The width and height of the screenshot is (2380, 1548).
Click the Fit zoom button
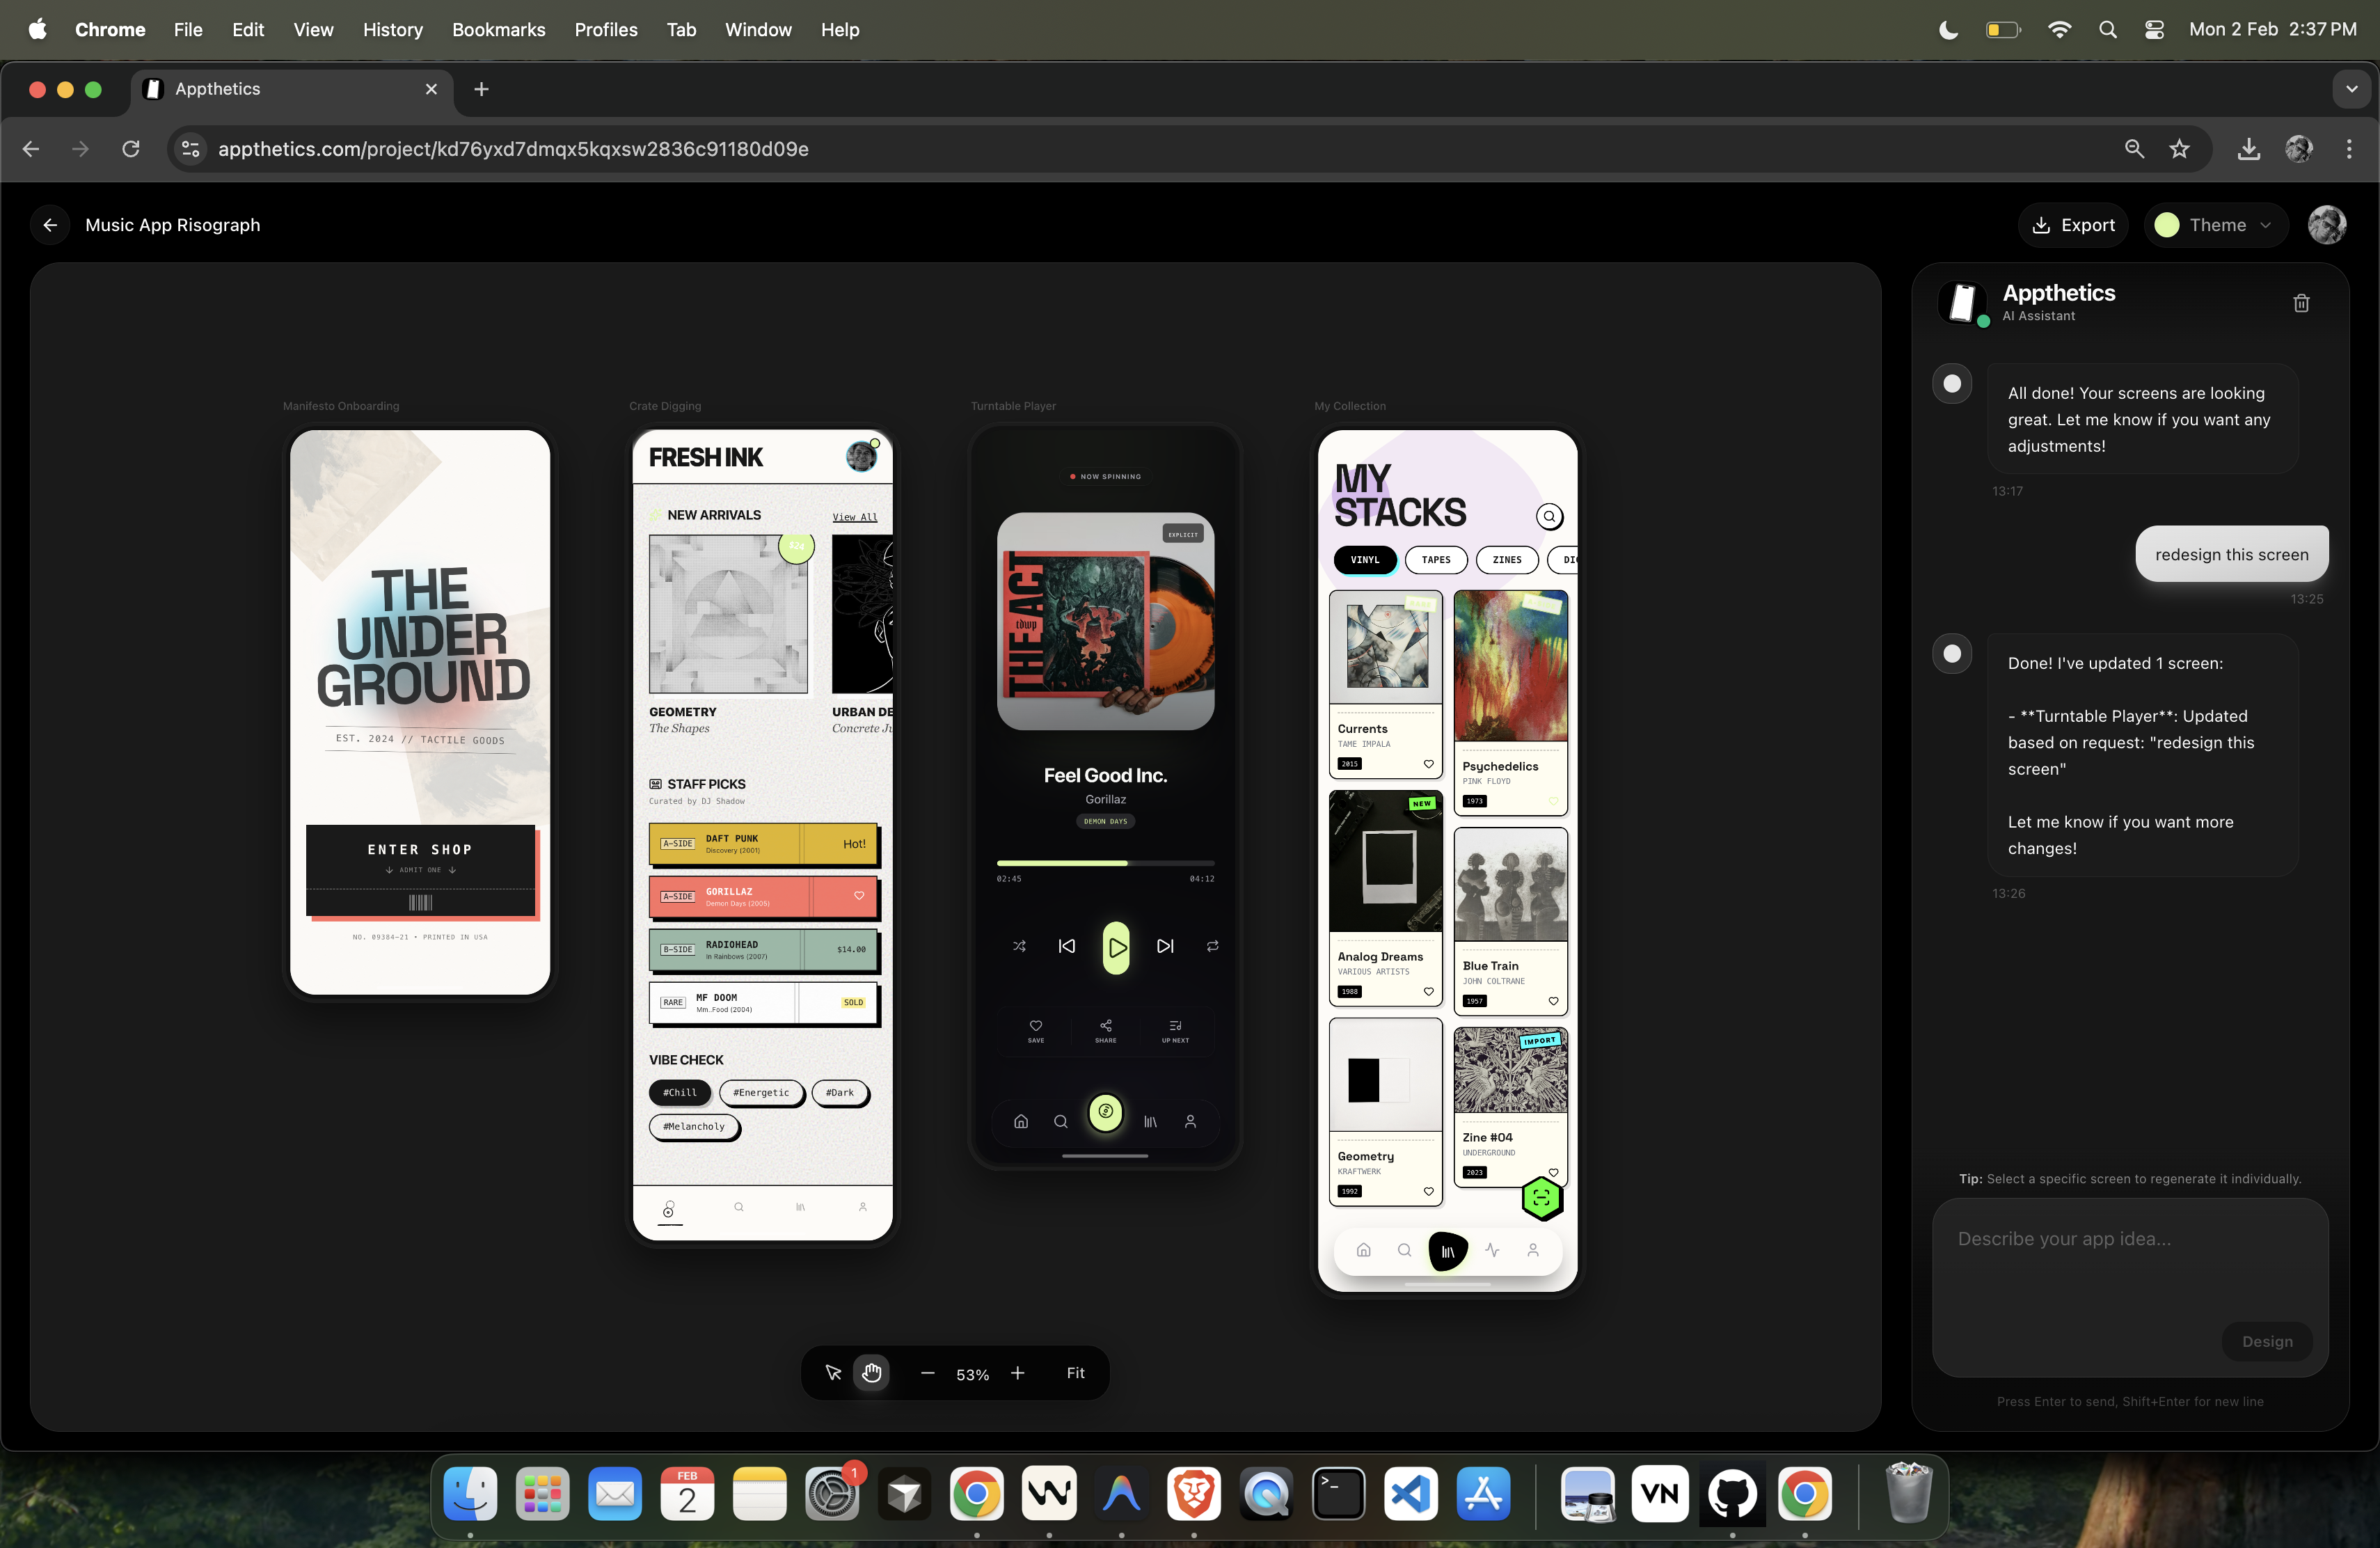1075,1373
